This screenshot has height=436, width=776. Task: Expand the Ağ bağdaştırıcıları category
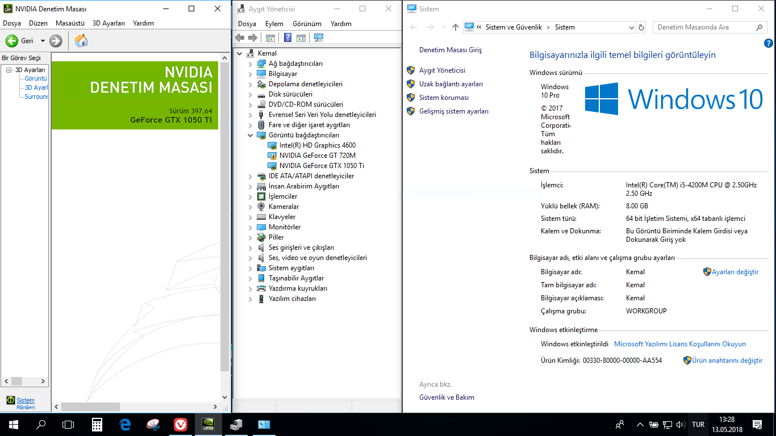[x=250, y=64]
